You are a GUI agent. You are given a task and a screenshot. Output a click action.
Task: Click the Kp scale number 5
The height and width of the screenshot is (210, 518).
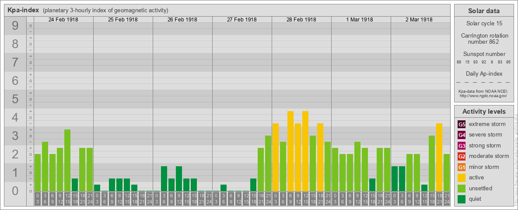pyautogui.click(x=15, y=99)
